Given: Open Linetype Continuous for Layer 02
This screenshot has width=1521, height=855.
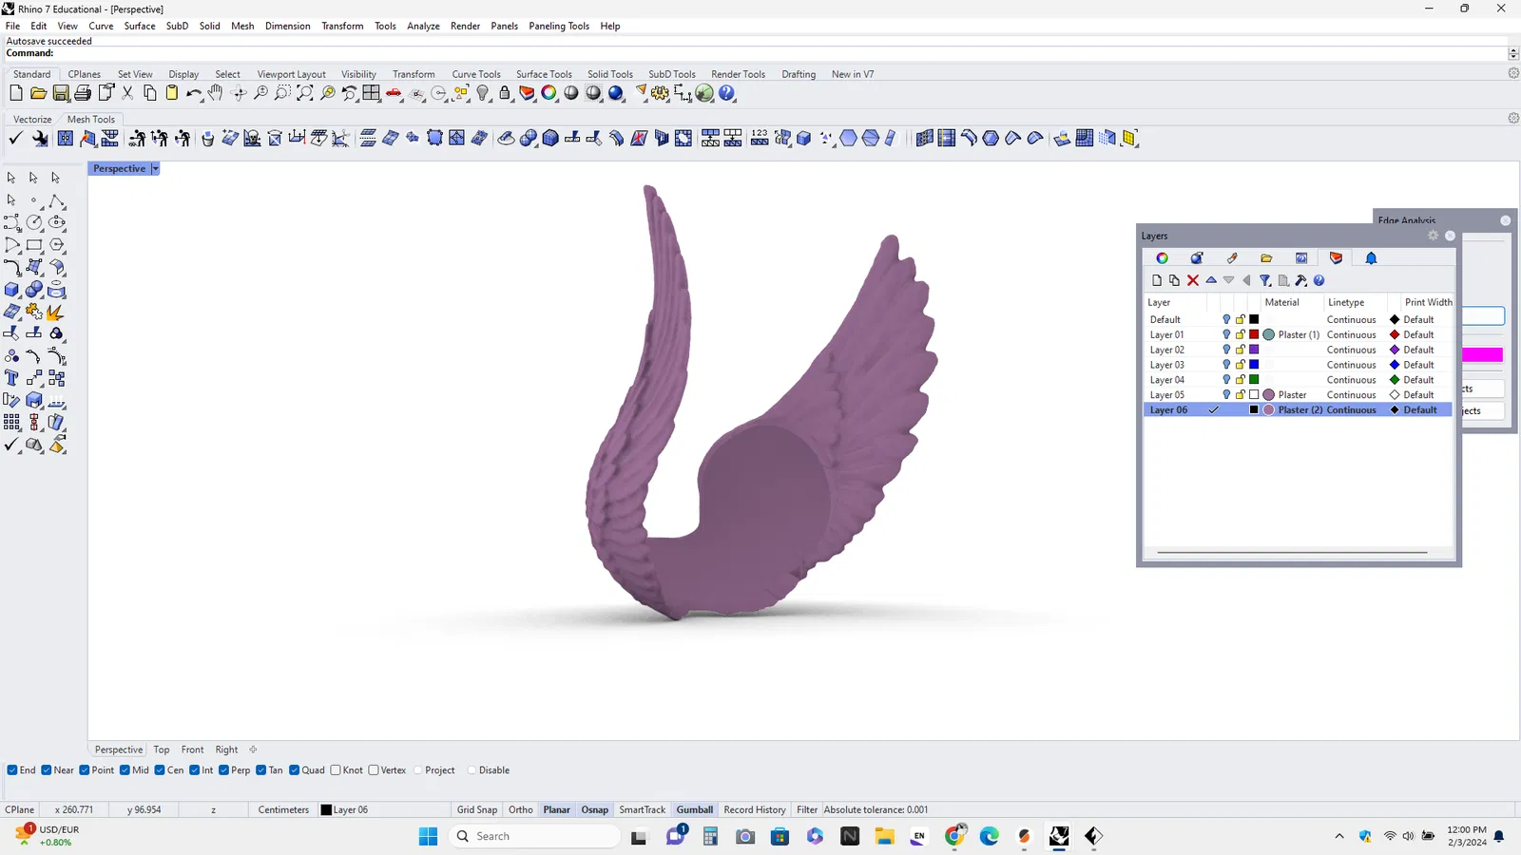Looking at the screenshot, I should 1351,350.
